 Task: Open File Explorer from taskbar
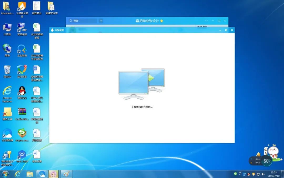coord(30,174)
